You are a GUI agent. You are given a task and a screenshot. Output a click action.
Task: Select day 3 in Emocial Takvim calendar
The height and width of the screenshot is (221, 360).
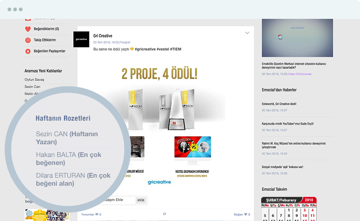[x=304, y=210]
